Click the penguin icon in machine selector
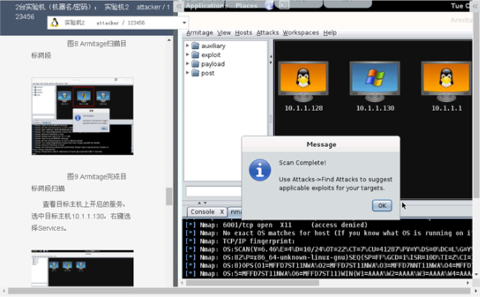The height and width of the screenshot is (297, 480). tap(55, 23)
